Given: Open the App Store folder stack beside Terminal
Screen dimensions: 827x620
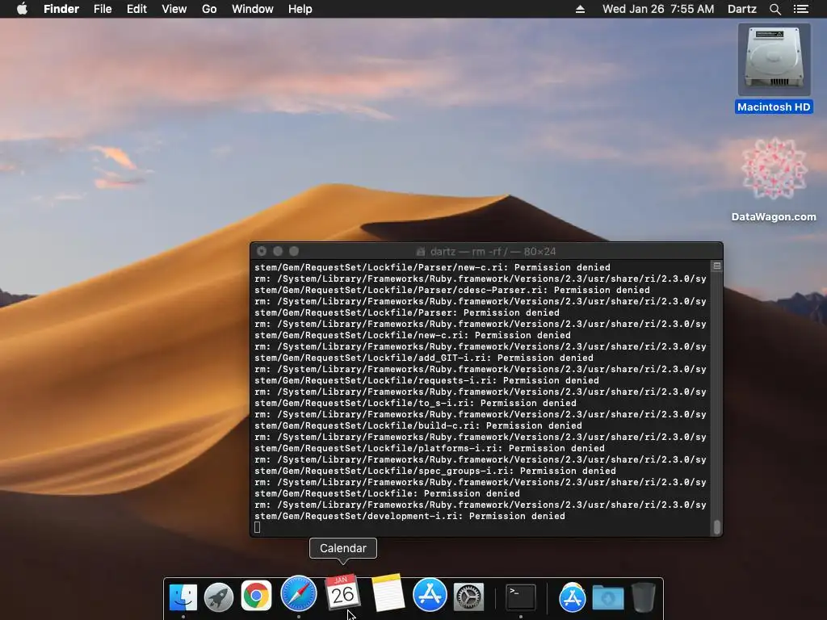Looking at the screenshot, I should 573,597.
